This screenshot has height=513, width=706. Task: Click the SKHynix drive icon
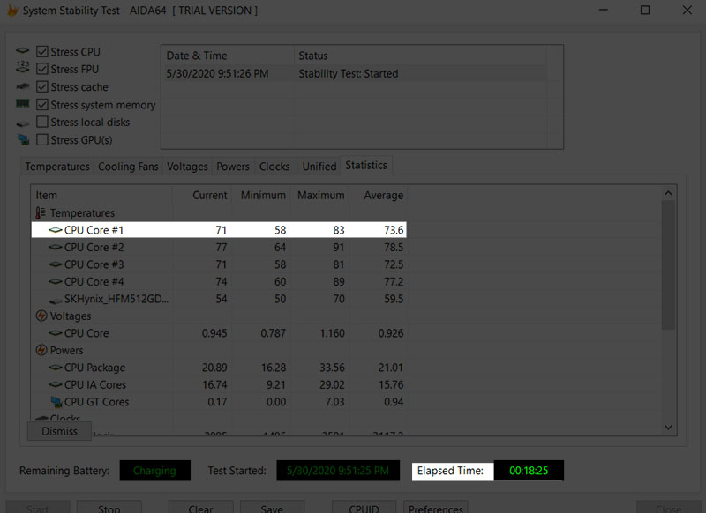[56, 300]
